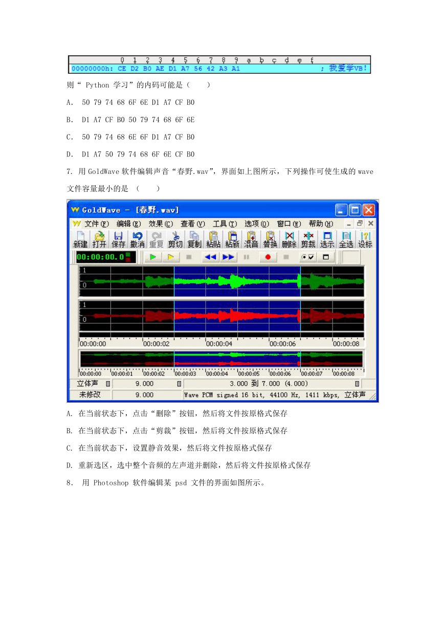440x622 pixels.
Task: Click the red Record button
Action: (x=268, y=257)
